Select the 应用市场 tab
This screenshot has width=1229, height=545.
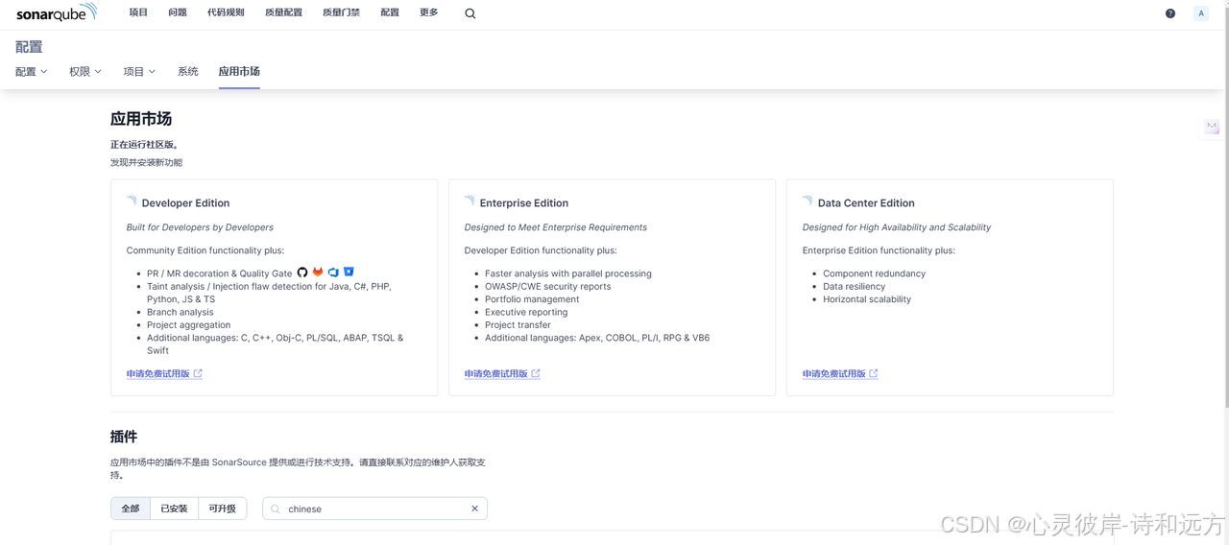(x=239, y=72)
